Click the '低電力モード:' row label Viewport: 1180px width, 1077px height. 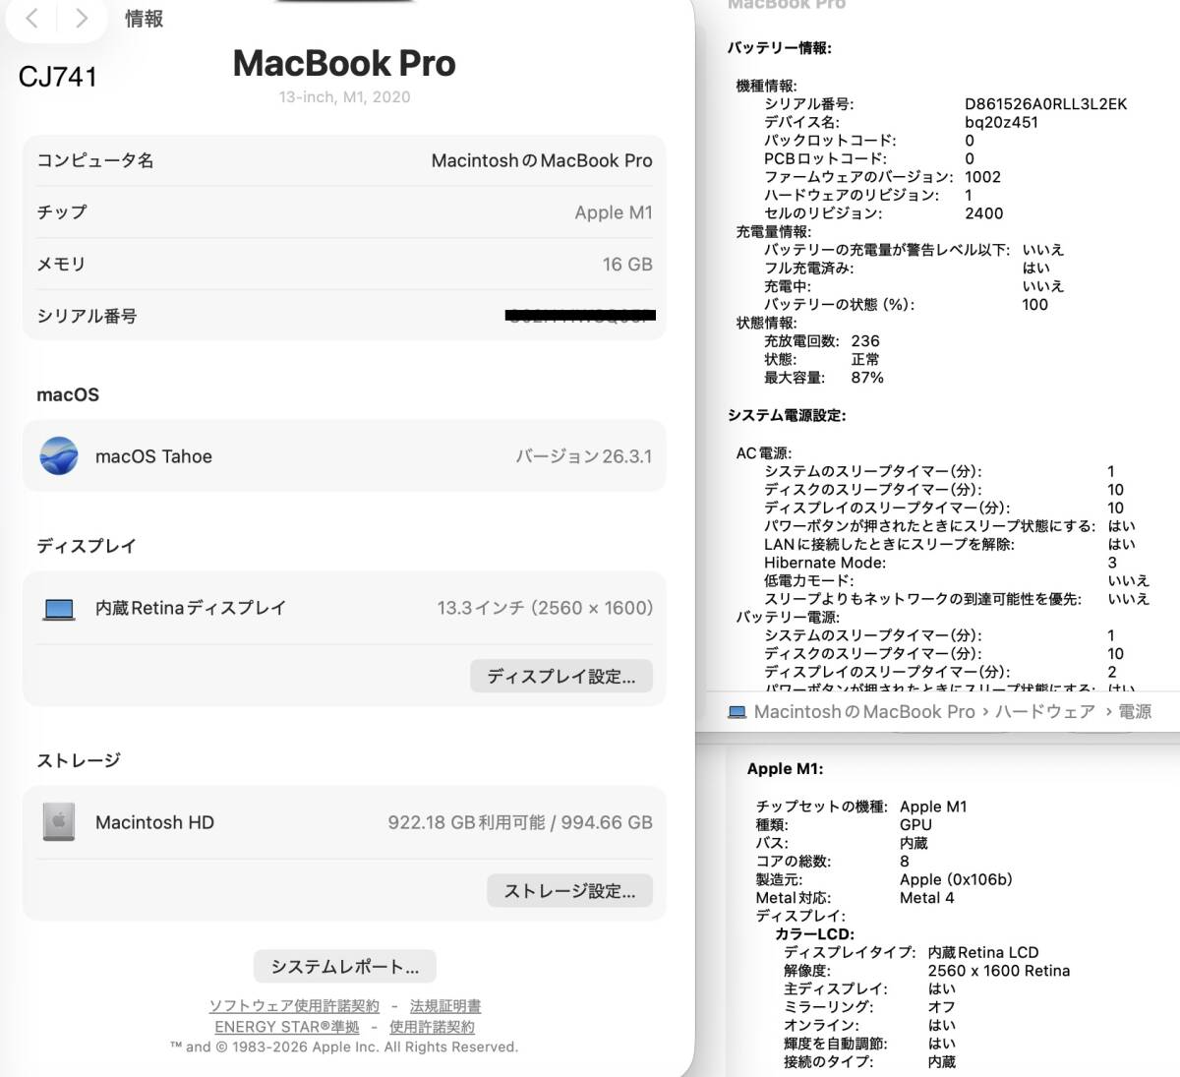[x=809, y=581]
